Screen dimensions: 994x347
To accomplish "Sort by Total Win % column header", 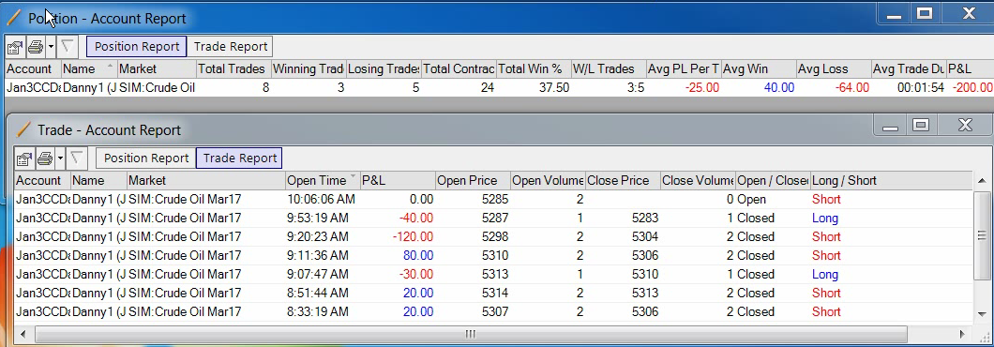I will click(x=534, y=68).
